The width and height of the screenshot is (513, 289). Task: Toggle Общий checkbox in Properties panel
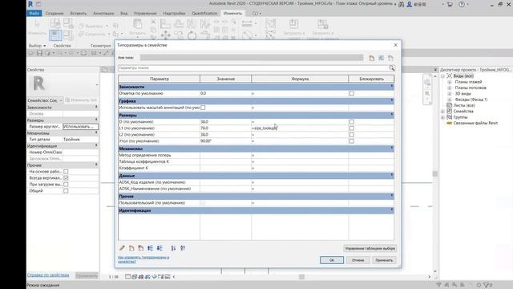(x=66, y=191)
